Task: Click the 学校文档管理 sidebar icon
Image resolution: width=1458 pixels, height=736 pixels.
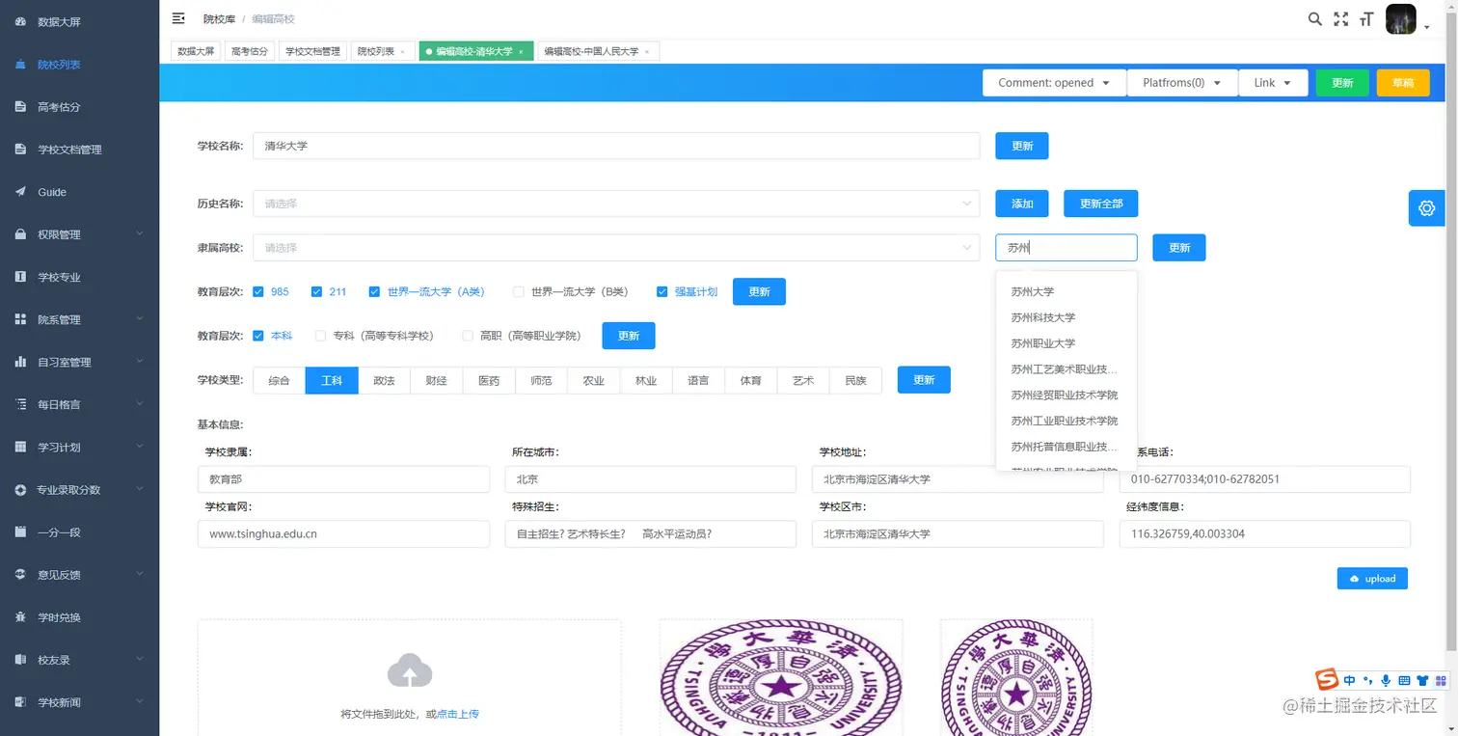Action: coord(20,149)
